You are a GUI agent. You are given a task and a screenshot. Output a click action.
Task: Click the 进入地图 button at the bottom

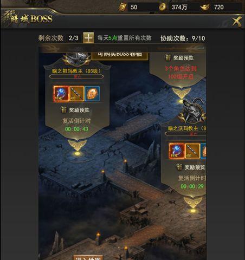(x=88, y=258)
